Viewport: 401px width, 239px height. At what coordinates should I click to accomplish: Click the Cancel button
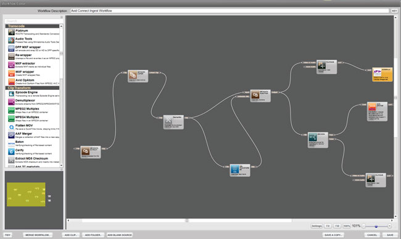click(x=372, y=235)
